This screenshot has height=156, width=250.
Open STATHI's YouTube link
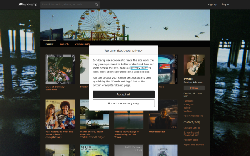point(188,111)
